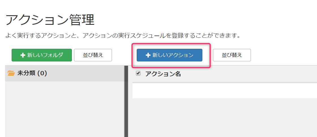
Task: Click the plus icon on 新しいアクション
Action: click(148, 55)
